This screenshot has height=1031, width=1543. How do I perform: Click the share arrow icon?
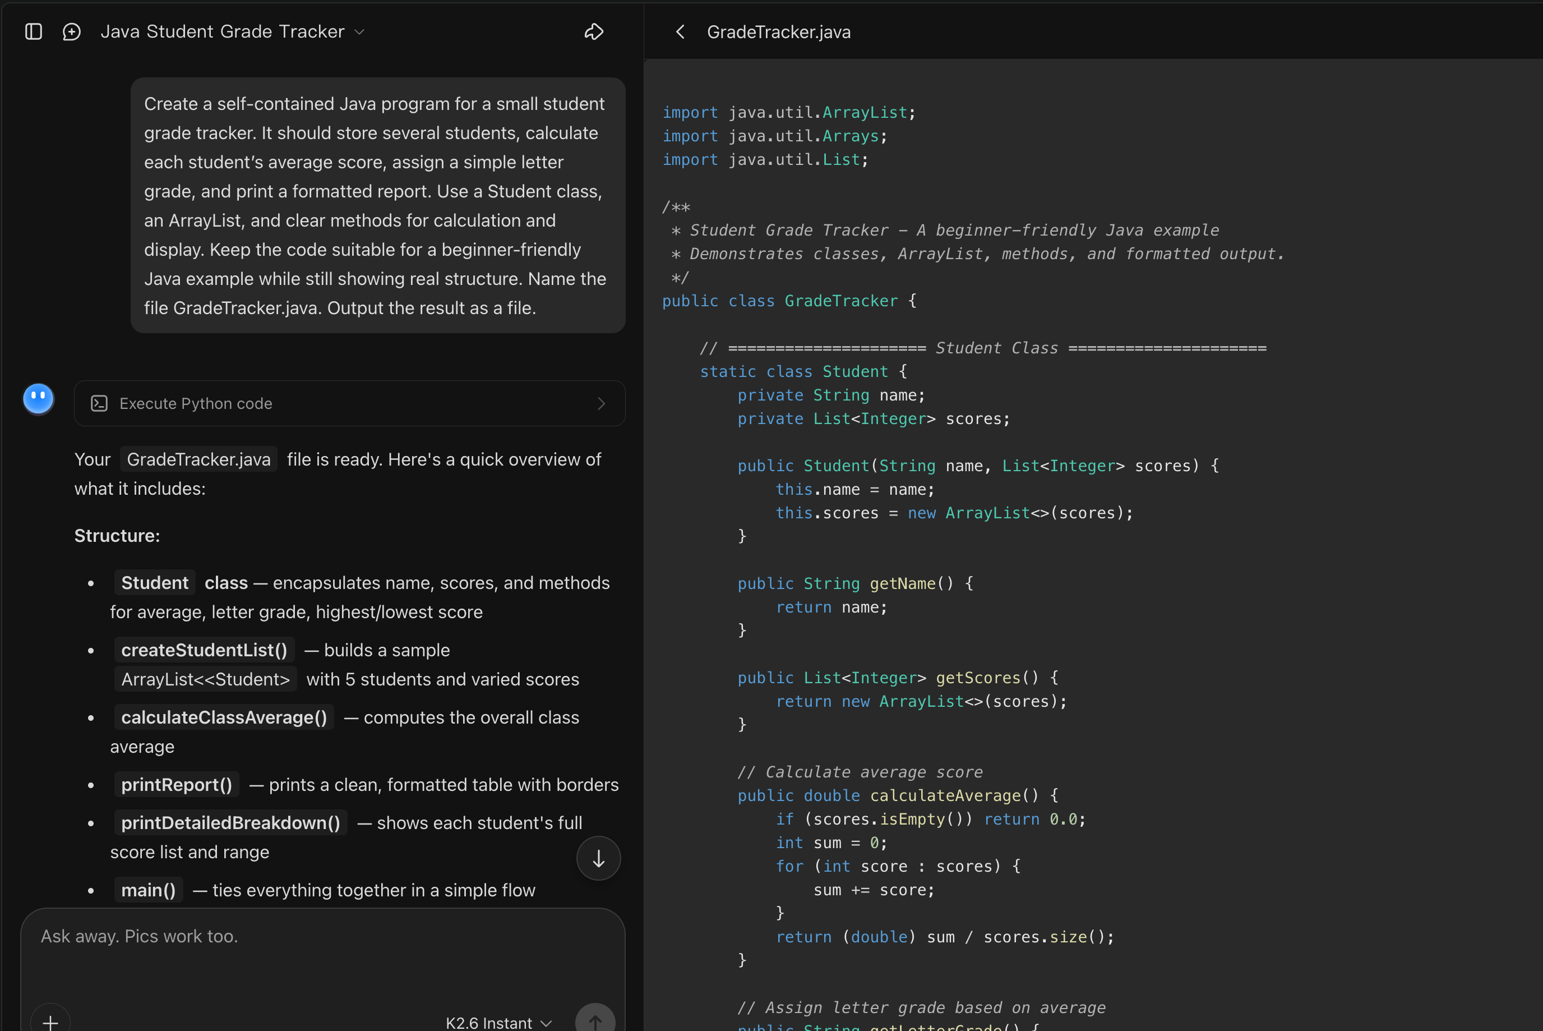[594, 31]
